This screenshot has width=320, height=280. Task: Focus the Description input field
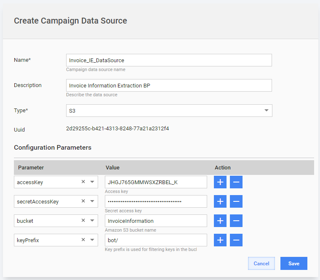[x=169, y=85]
